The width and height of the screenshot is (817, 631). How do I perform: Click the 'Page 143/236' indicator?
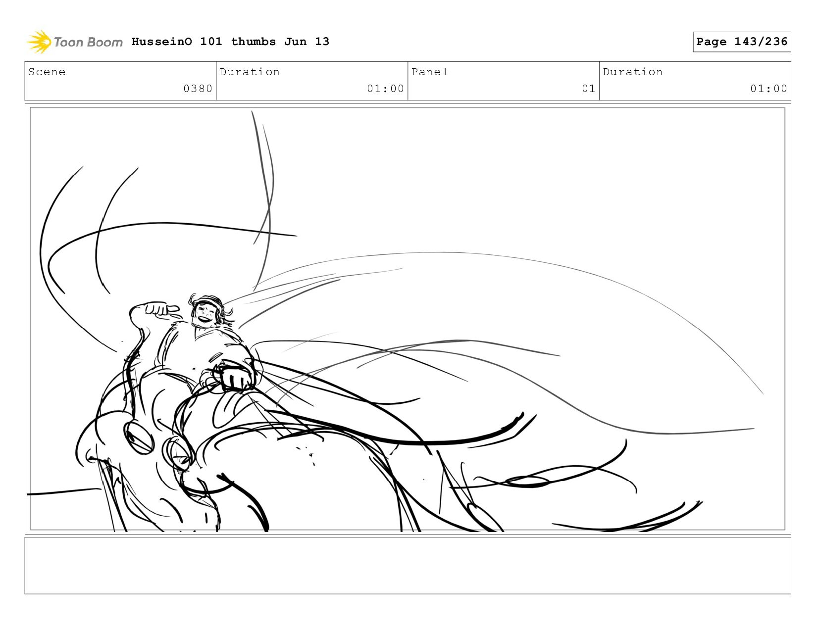[742, 42]
